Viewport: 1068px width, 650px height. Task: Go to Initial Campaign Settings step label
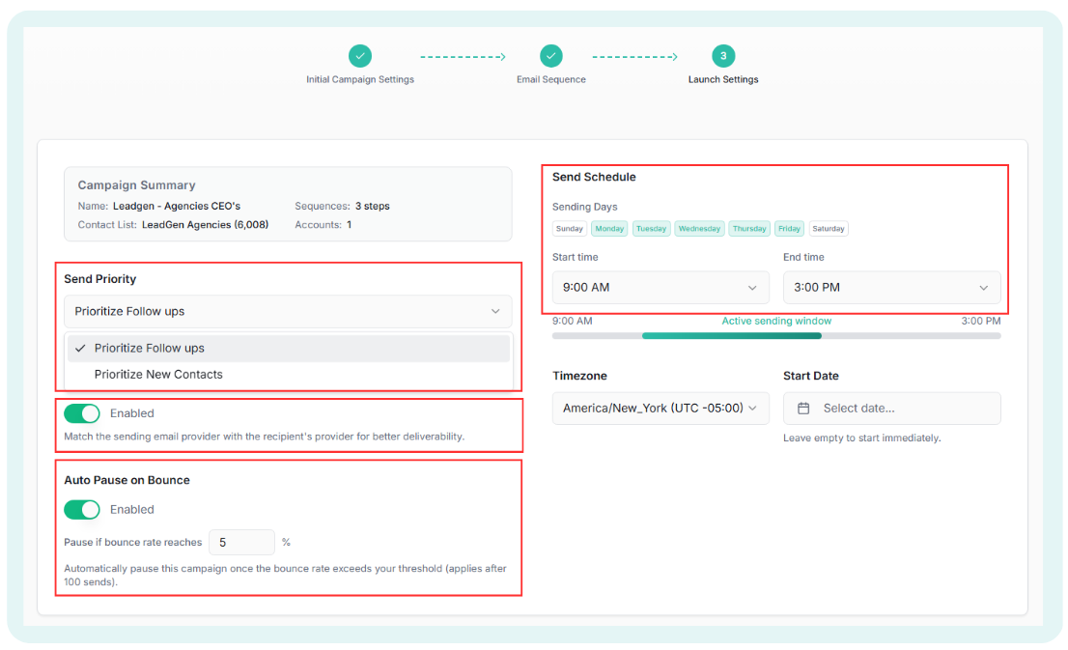tap(359, 80)
